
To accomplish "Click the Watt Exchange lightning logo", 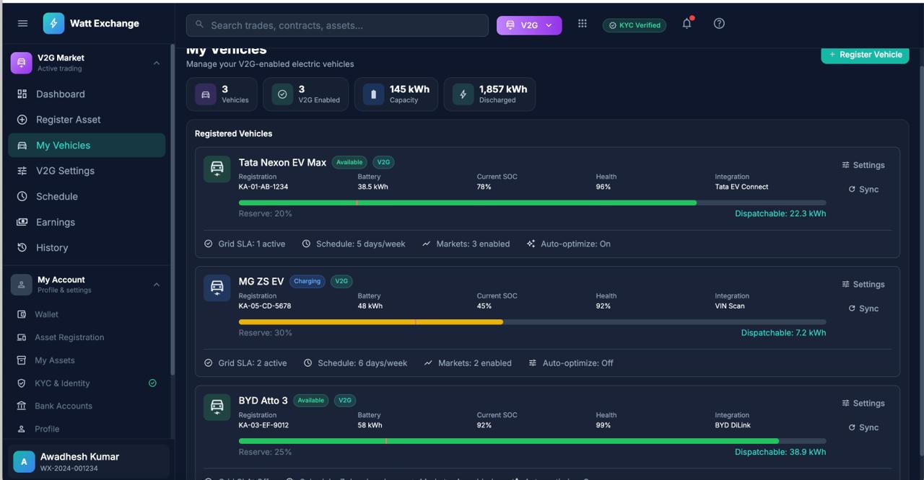I will click(x=53, y=24).
